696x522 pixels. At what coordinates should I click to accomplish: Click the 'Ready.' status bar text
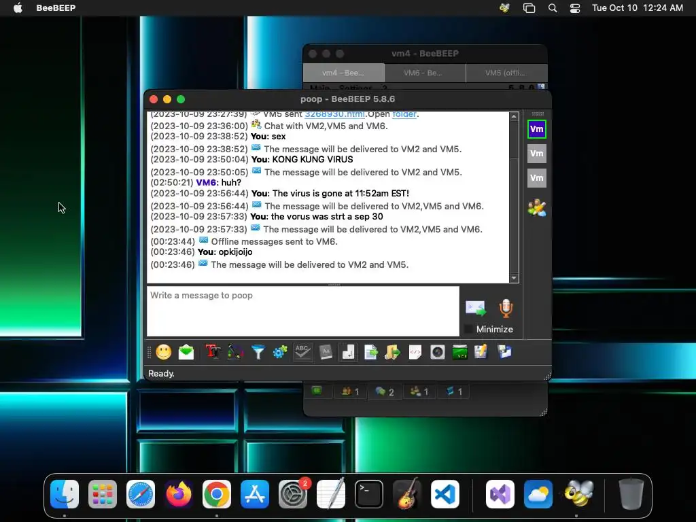click(x=161, y=374)
